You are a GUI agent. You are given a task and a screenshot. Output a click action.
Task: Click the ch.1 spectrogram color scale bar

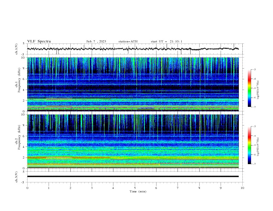tap(249, 88)
